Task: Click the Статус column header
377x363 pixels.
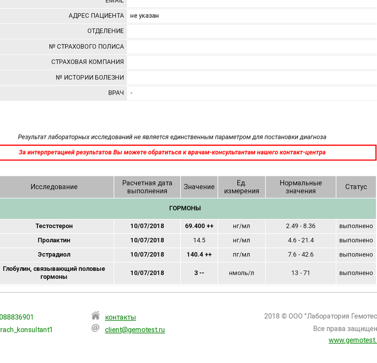Action: pyautogui.click(x=356, y=187)
